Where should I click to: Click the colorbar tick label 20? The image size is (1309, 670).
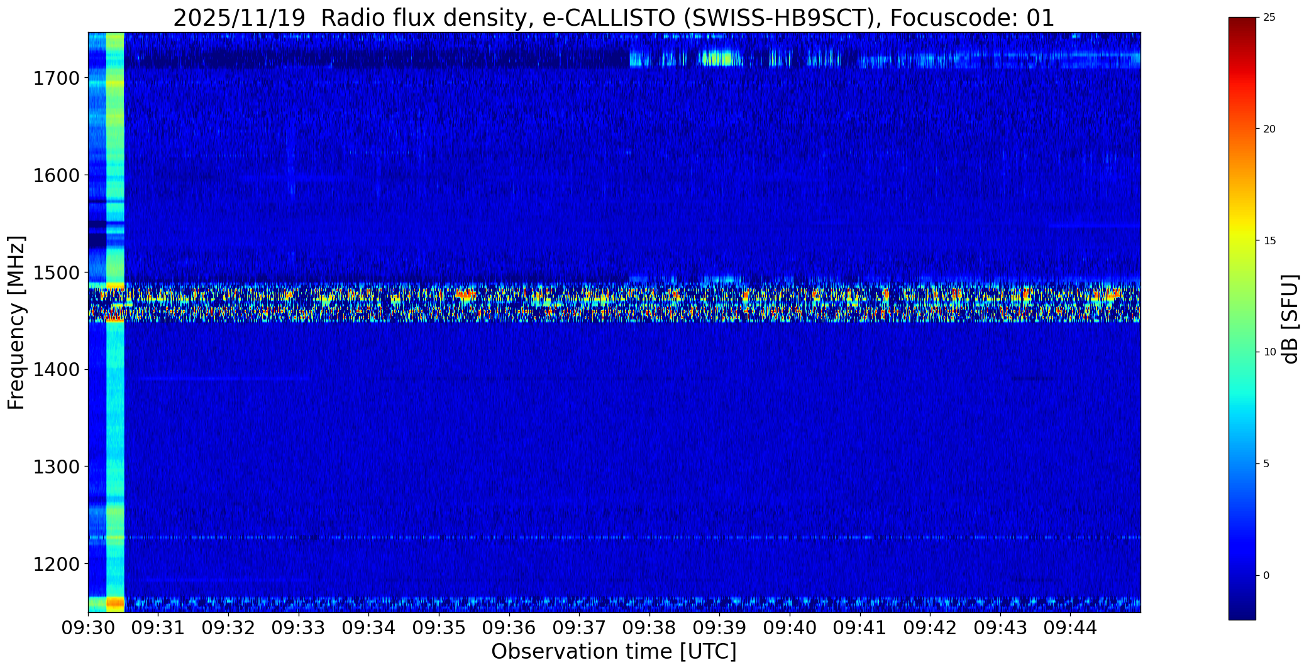[x=1269, y=129]
